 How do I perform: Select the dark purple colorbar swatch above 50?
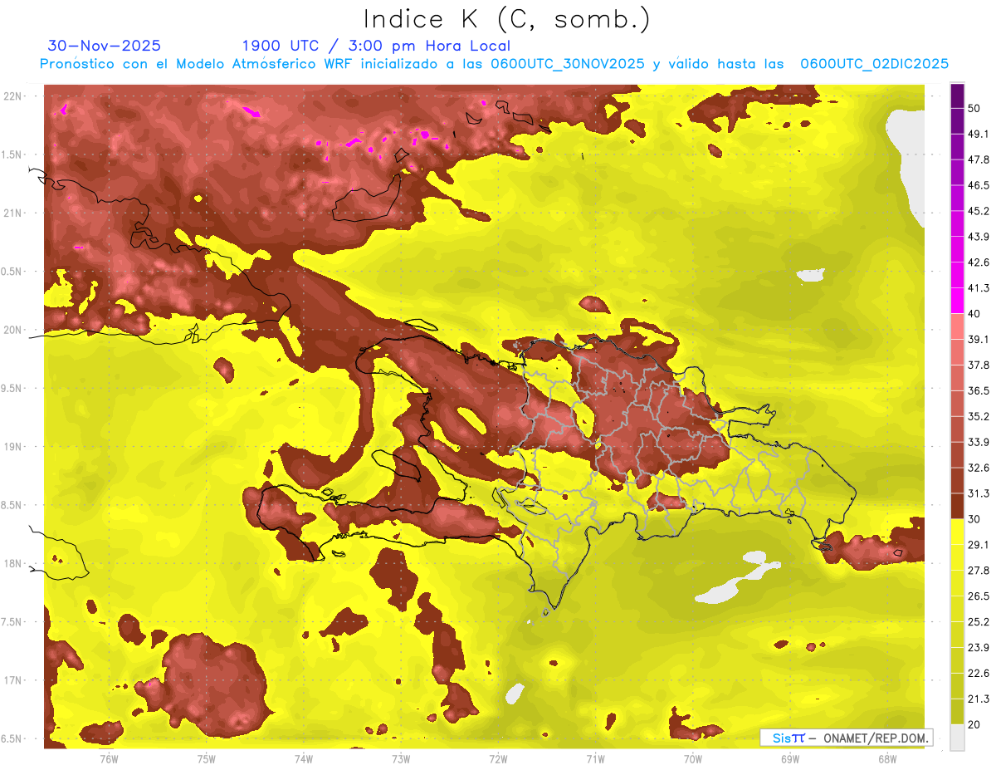[957, 96]
